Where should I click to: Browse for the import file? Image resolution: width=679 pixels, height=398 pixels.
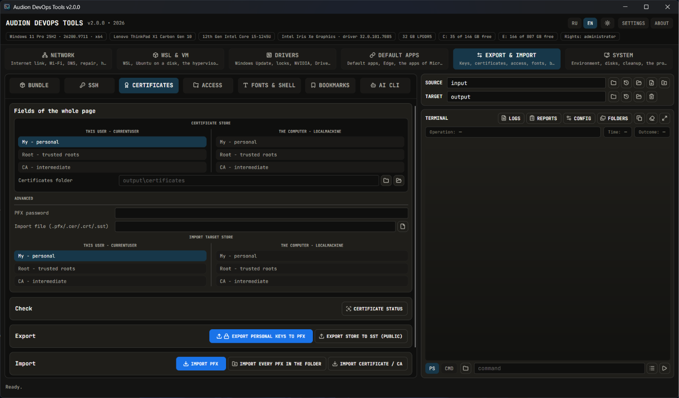[403, 226]
